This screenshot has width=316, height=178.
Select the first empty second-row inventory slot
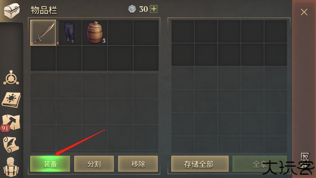click(43, 58)
